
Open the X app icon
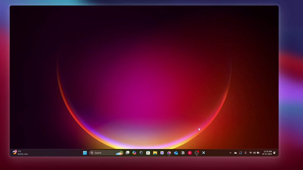204,153
